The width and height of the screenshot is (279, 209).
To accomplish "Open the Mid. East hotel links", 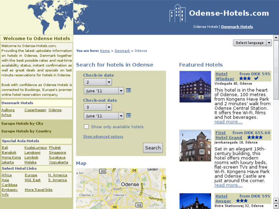I will [33, 180].
